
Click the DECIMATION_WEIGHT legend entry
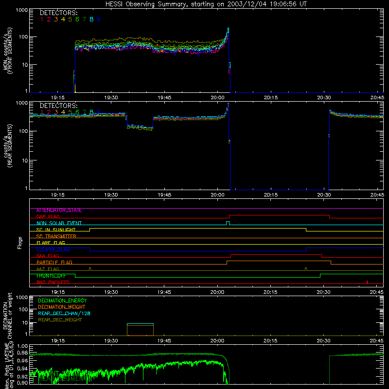click(x=62, y=307)
